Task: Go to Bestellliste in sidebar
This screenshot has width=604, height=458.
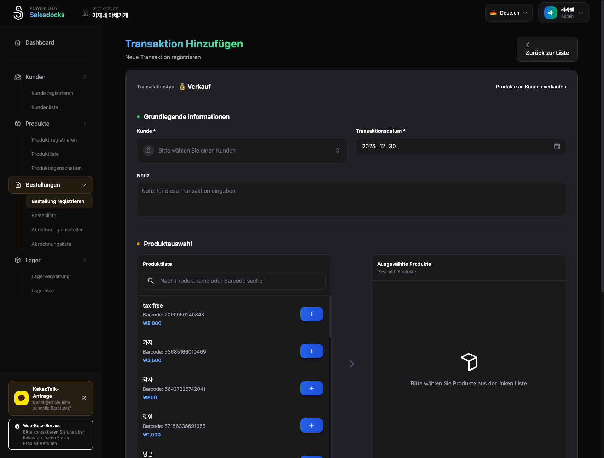Action: pyautogui.click(x=44, y=216)
